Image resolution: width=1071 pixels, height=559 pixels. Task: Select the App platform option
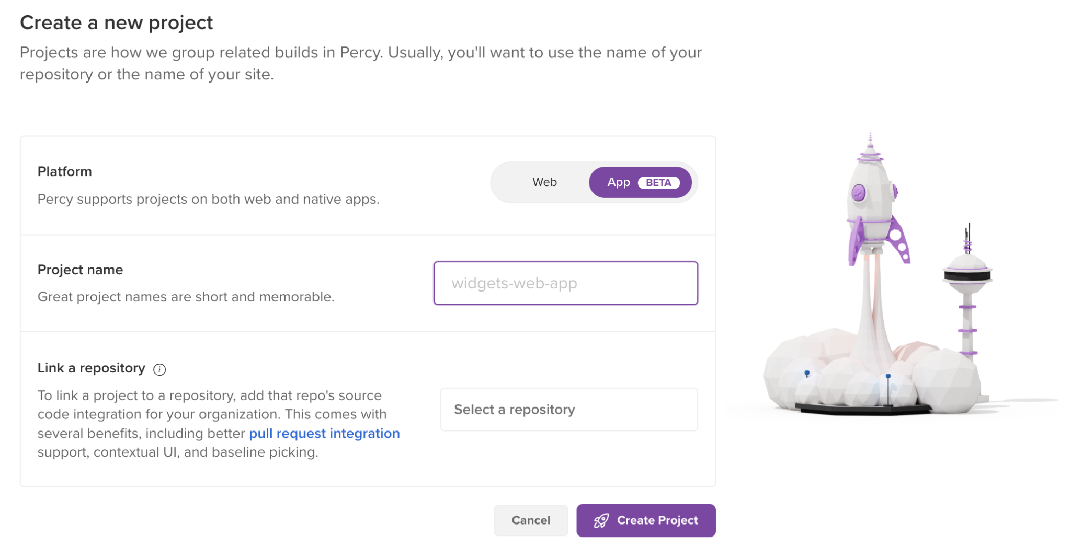619,182
